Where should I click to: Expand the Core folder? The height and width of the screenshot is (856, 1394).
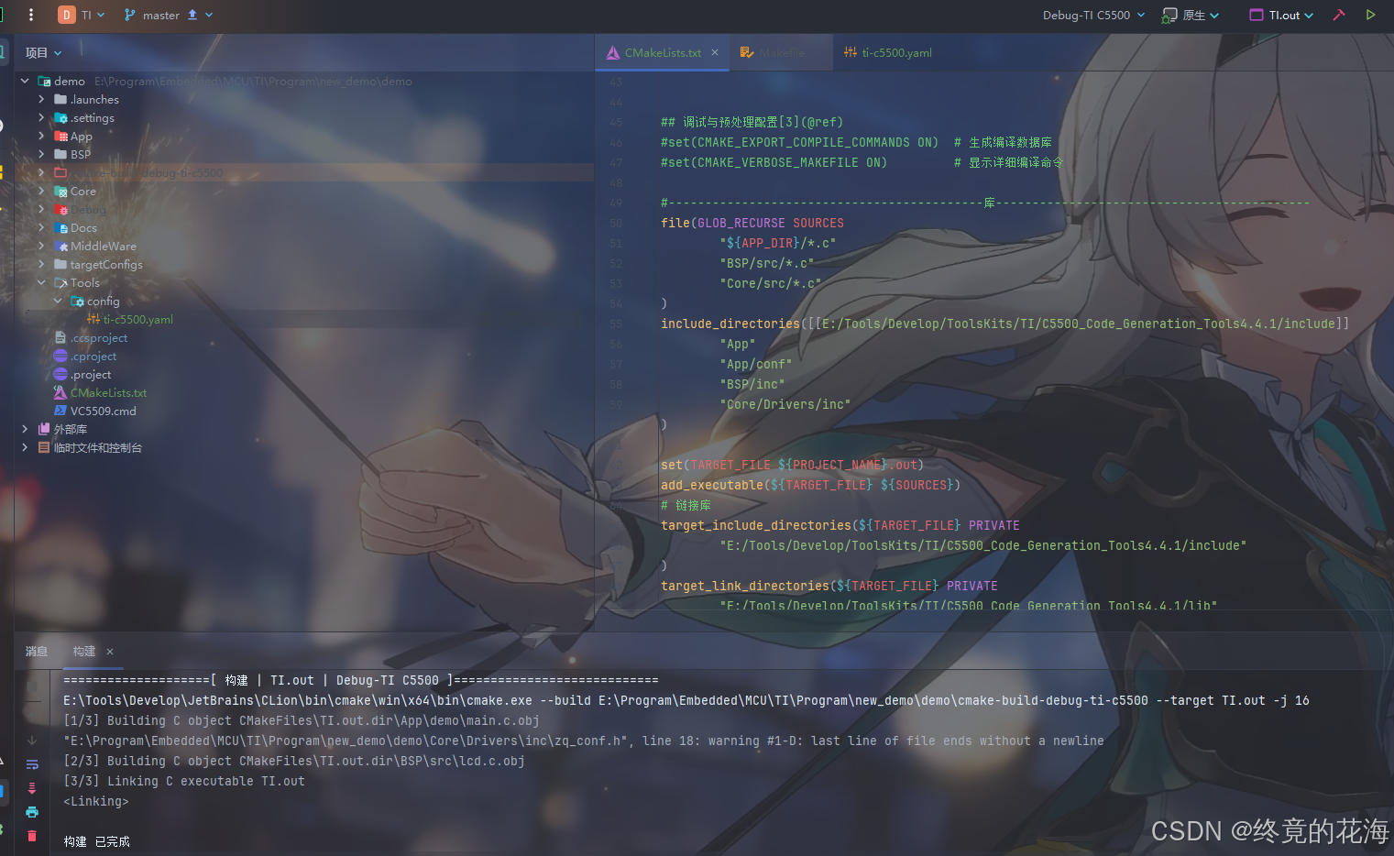[x=41, y=191]
